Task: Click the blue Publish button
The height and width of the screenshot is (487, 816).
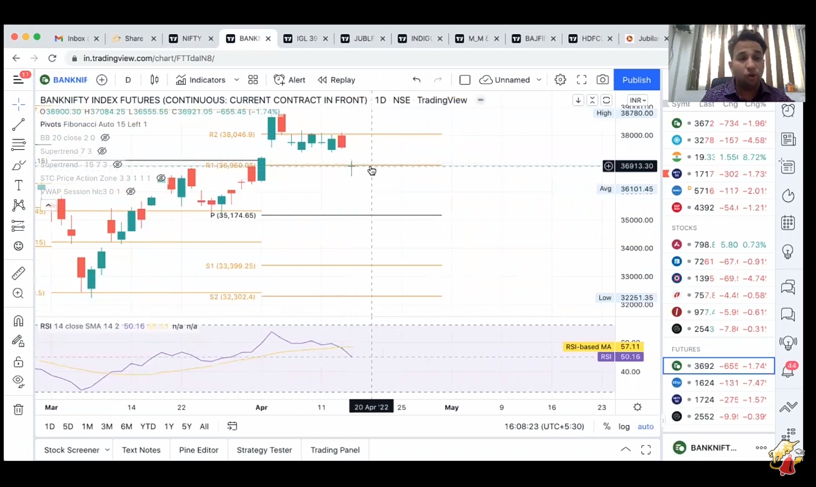Action: [x=636, y=80]
